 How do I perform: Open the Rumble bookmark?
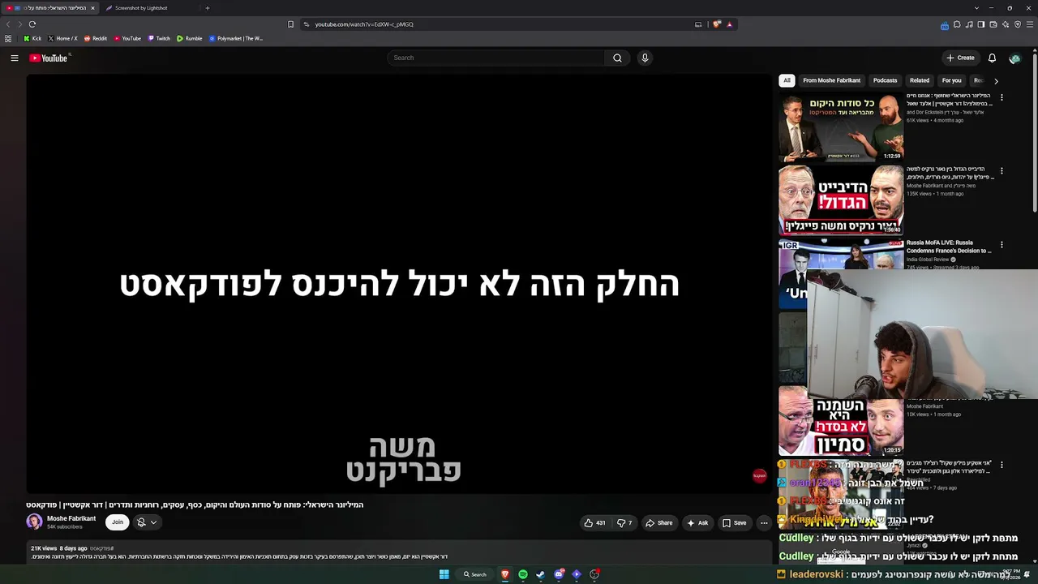point(190,38)
